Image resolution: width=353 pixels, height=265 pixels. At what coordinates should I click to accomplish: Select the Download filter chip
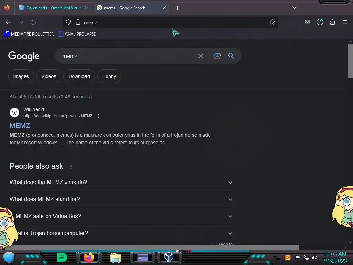pyautogui.click(x=79, y=76)
